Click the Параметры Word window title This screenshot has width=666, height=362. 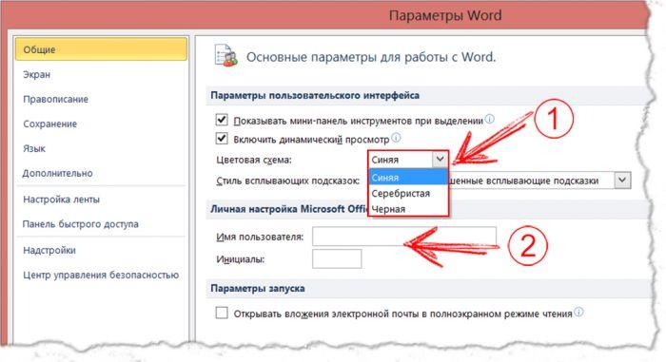(x=445, y=16)
